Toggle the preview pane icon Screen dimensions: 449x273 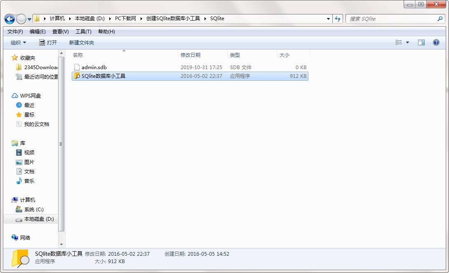point(421,42)
